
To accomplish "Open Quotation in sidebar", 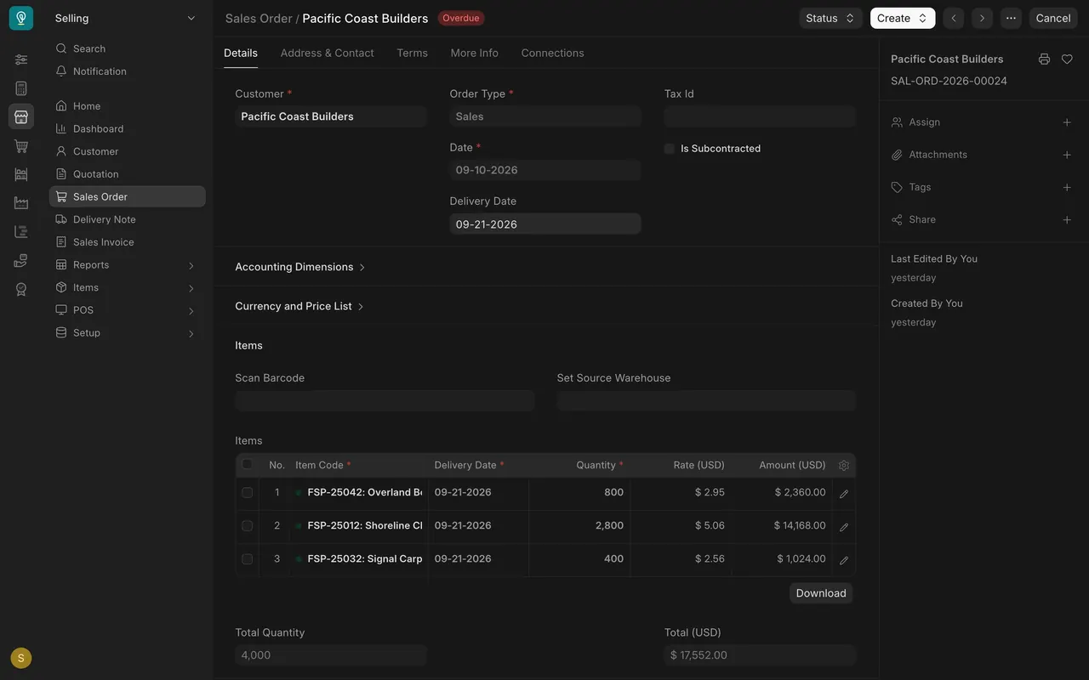I will pos(127,174).
